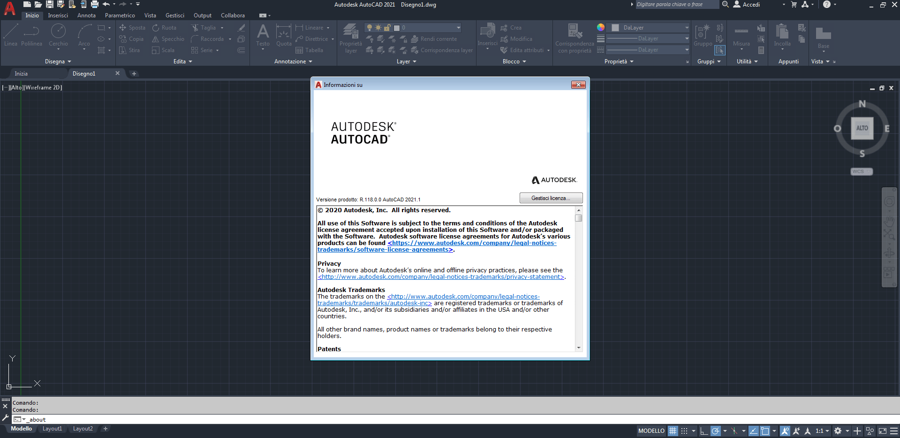This screenshot has height=438, width=900.
Task: Click the keyword search input field
Action: [x=676, y=5]
